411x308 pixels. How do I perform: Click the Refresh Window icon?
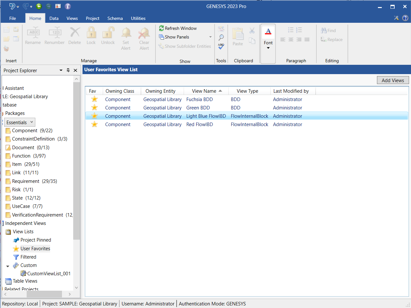(162, 28)
